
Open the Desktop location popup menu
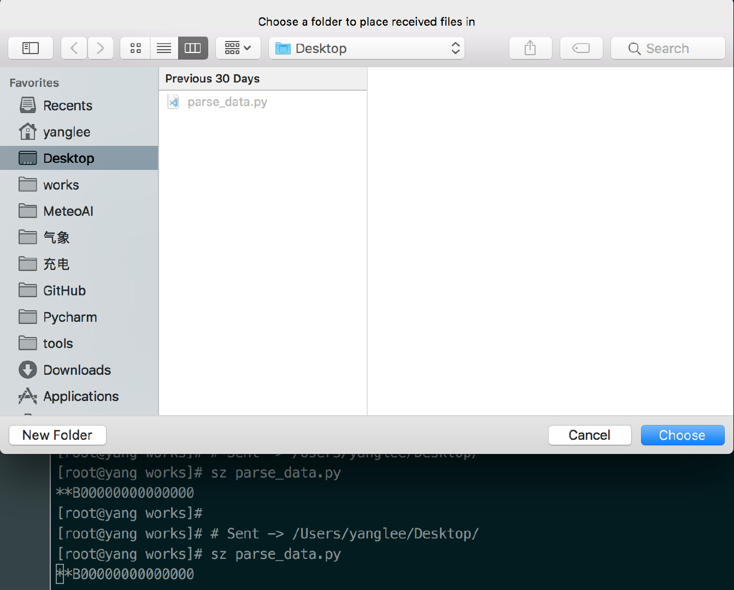[x=367, y=48]
